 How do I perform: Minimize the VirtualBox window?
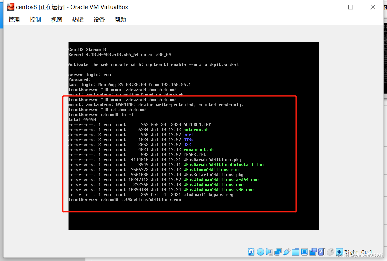328,7
